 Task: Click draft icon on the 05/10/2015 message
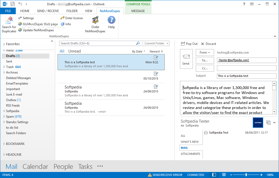[156, 74]
